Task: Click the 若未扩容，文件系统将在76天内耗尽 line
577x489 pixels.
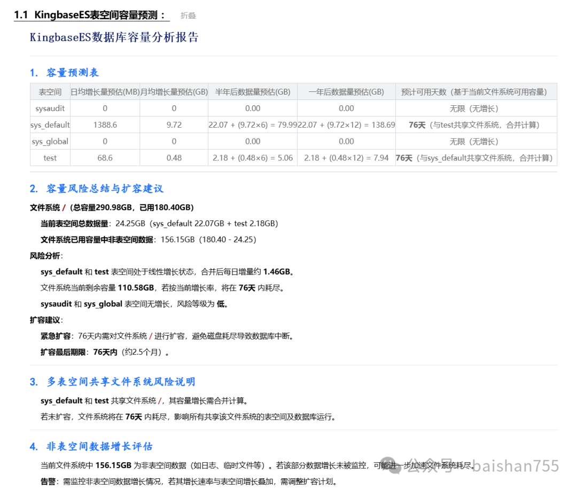Action: click(189, 417)
